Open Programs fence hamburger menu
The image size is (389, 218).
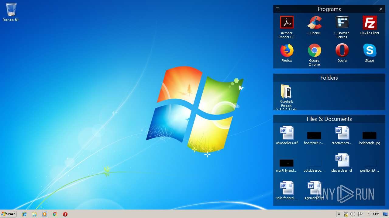pos(277,9)
